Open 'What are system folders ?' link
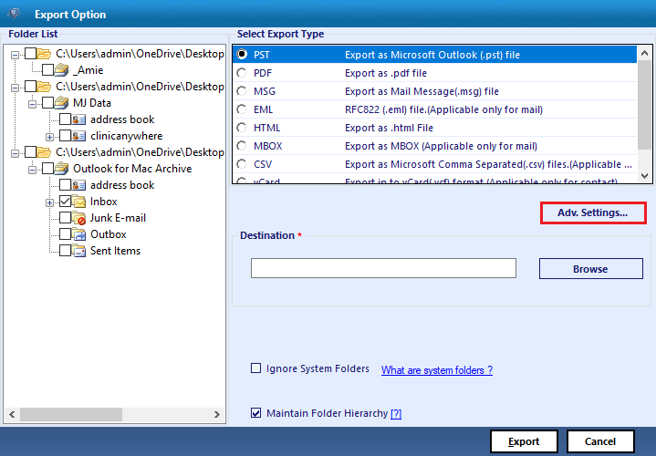 pos(437,370)
